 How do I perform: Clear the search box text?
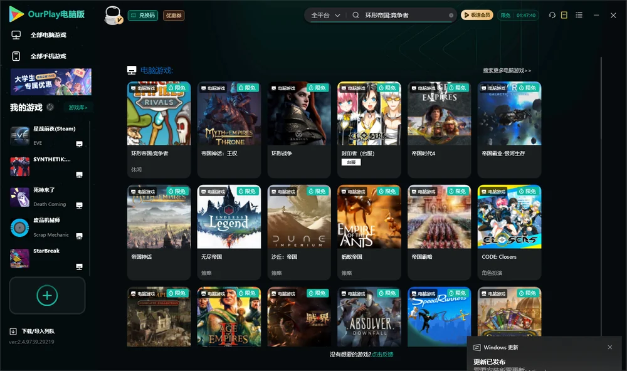[451, 16]
